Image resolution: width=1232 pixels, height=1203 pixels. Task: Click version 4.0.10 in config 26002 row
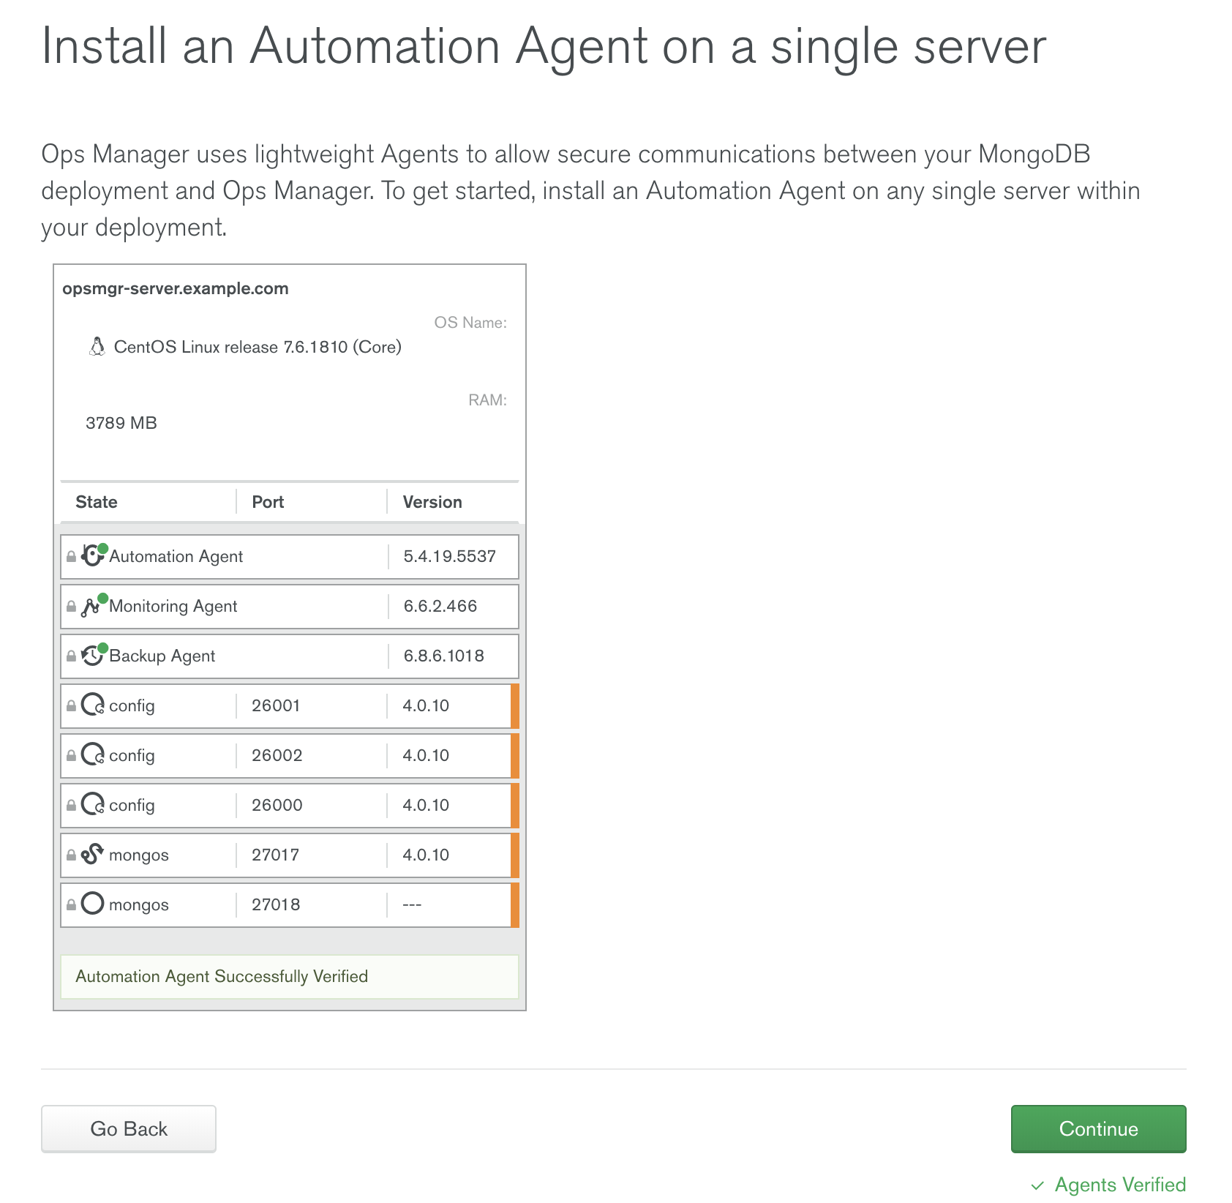(426, 755)
